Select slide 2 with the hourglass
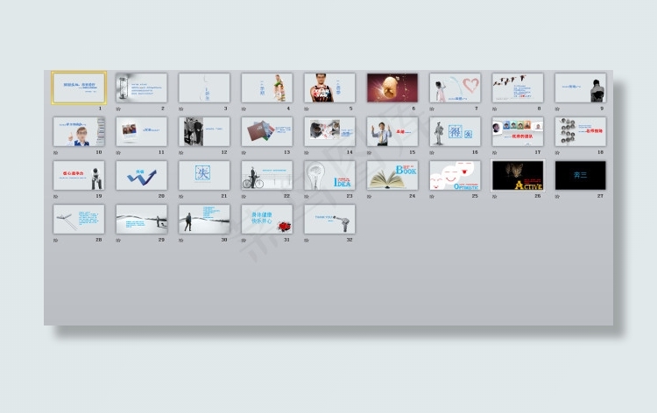Screen dimensions: 657x413 coord(141,87)
